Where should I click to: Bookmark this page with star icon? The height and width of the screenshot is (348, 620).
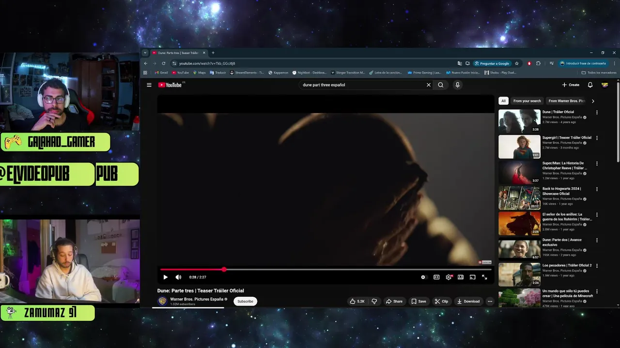click(x=517, y=63)
